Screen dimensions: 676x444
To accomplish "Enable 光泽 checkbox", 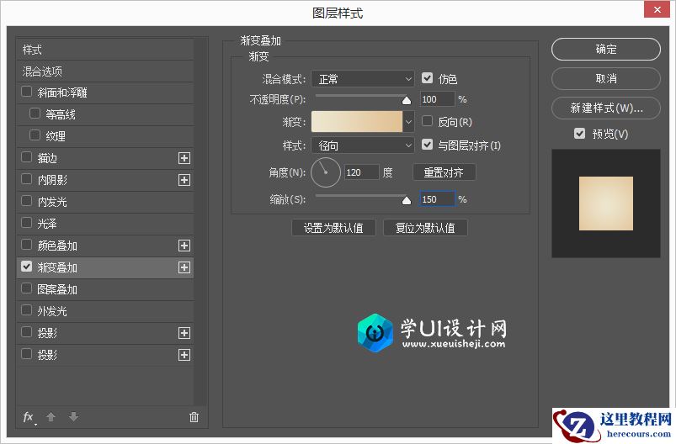I will 27,223.
